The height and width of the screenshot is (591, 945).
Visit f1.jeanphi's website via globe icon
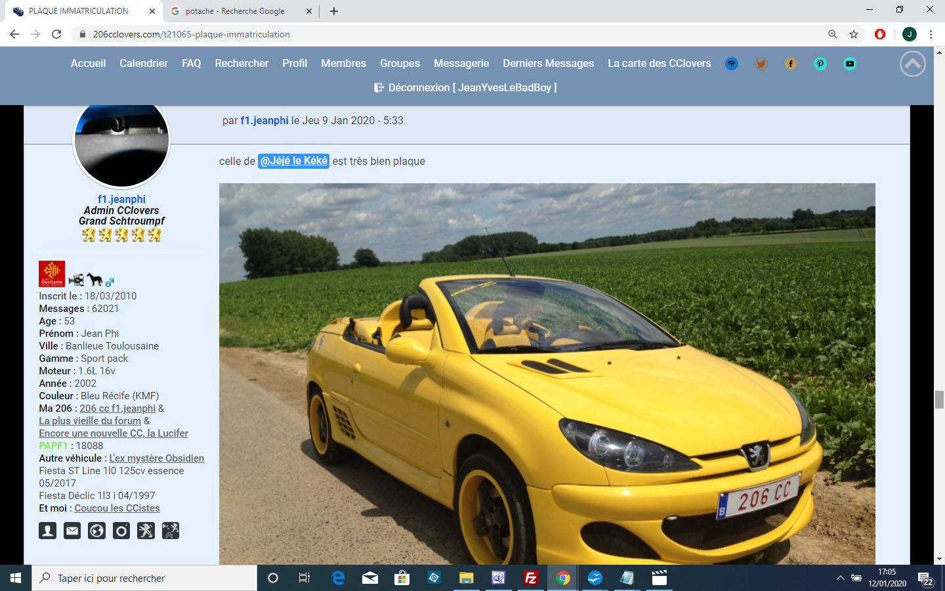[x=96, y=531]
